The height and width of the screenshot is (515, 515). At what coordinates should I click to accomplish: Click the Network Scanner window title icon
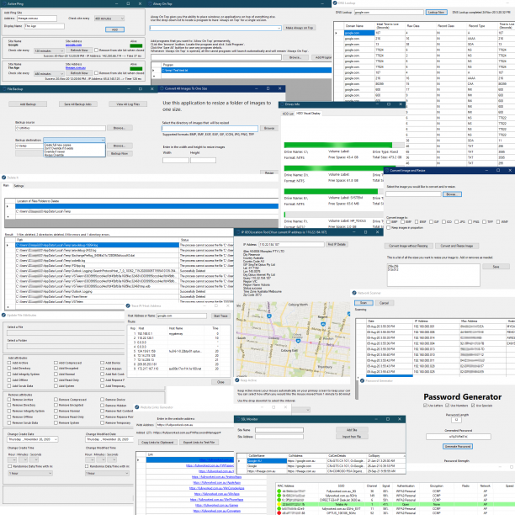[354, 293]
